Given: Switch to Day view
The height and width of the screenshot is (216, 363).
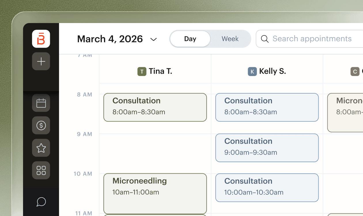Looking at the screenshot, I should coord(190,39).
